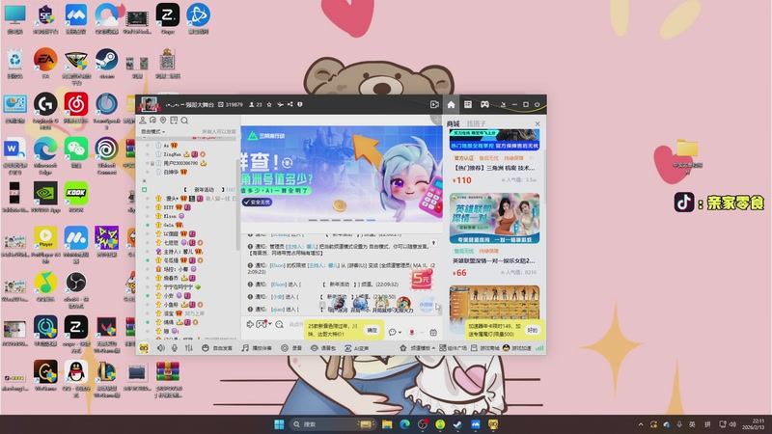Image resolution: width=772 pixels, height=434 pixels.
Task: Click the 5元 red coupon icon
Action: pyautogui.click(x=422, y=280)
